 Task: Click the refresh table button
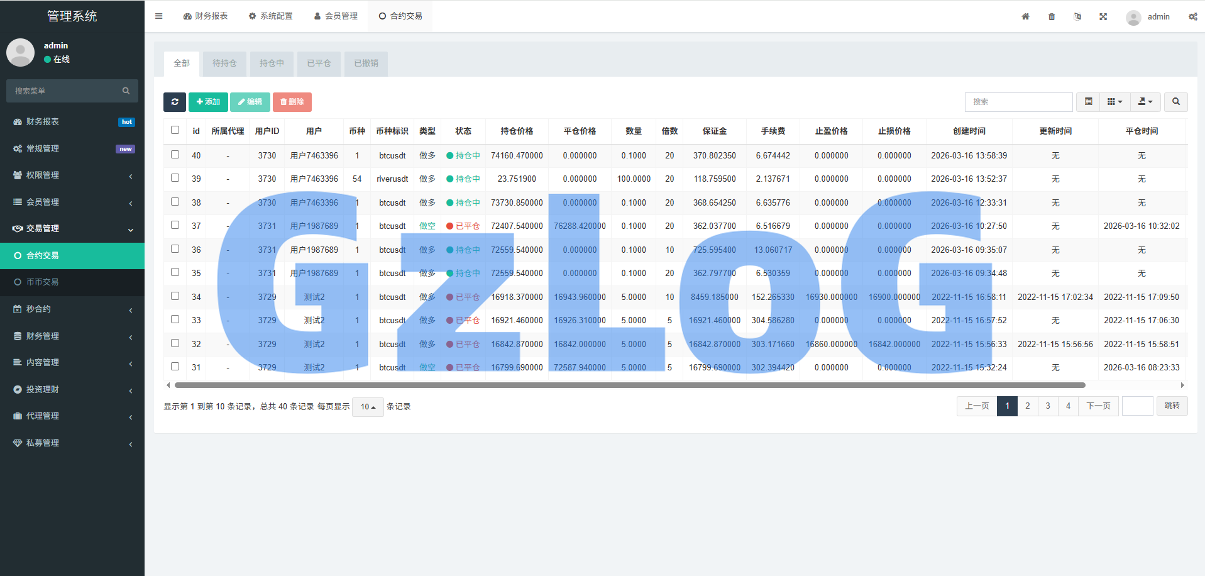click(x=175, y=102)
